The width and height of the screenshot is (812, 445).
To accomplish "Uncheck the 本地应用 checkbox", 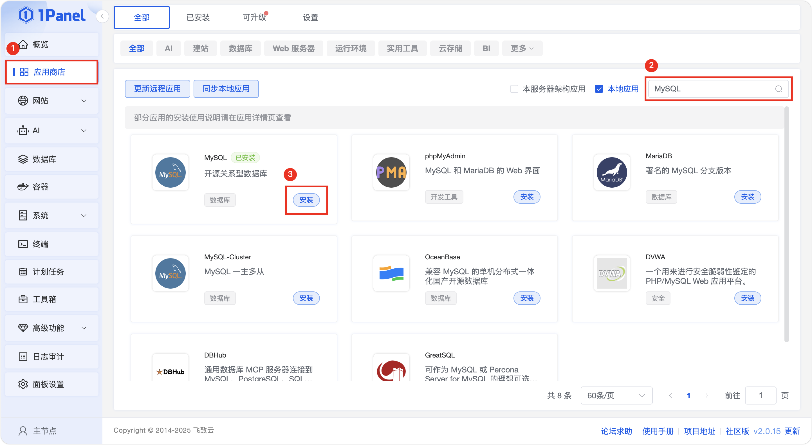I will pos(599,89).
